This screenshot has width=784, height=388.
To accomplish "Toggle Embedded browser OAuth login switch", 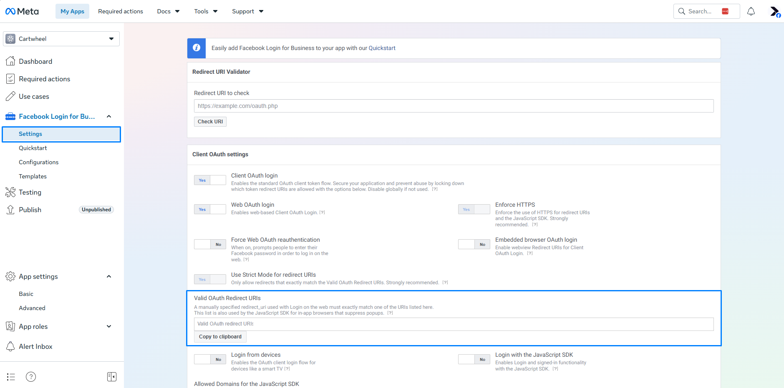I will click(474, 244).
